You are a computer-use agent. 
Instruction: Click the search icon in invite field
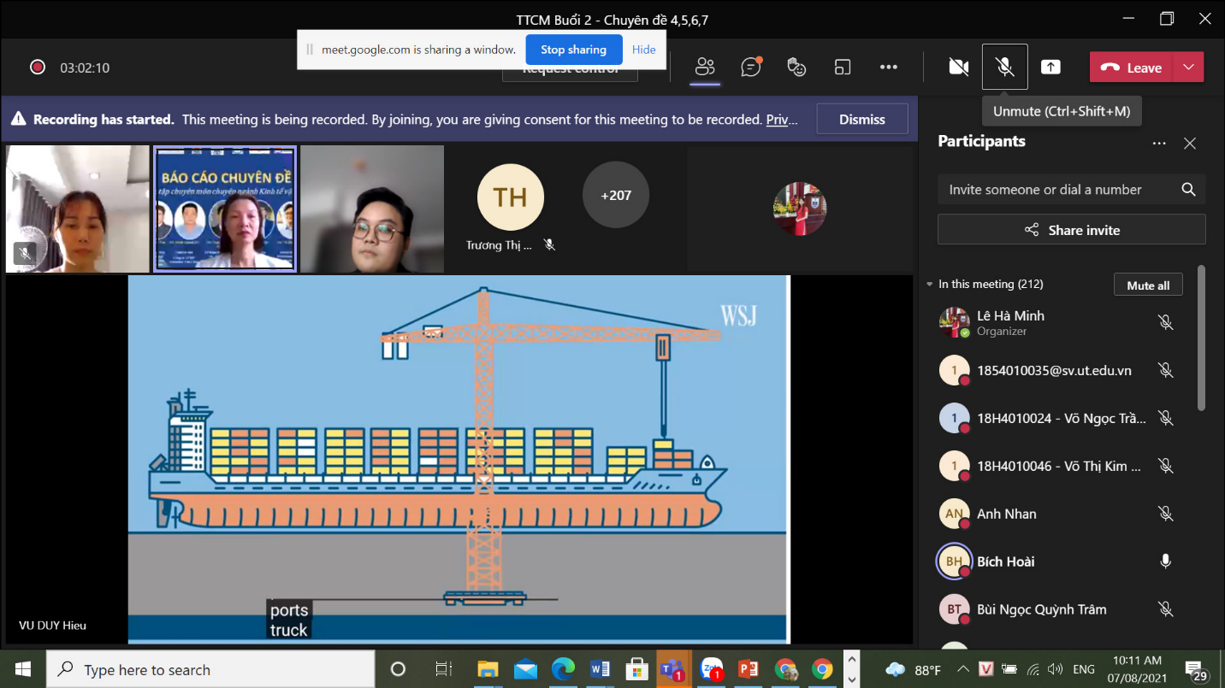pos(1188,190)
